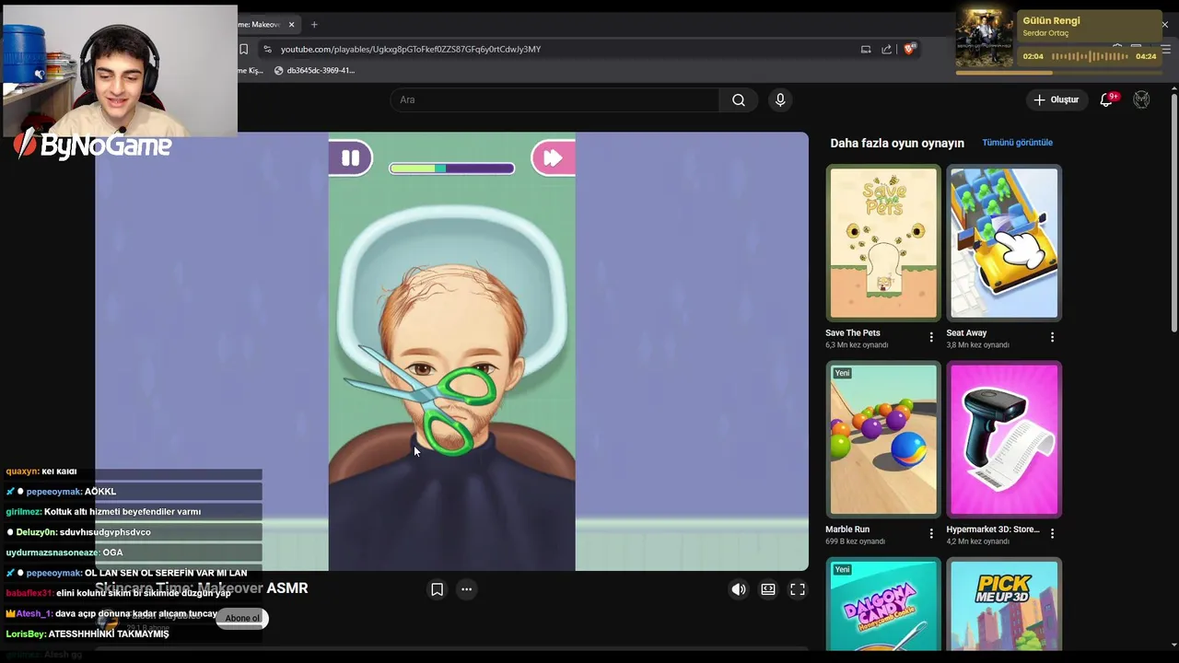Save the game with the bookmark icon

coord(438,589)
